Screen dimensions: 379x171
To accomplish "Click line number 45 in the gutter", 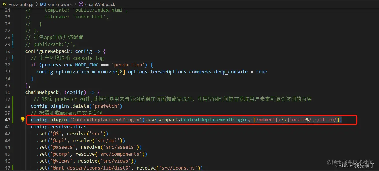I will [x=8, y=154].
